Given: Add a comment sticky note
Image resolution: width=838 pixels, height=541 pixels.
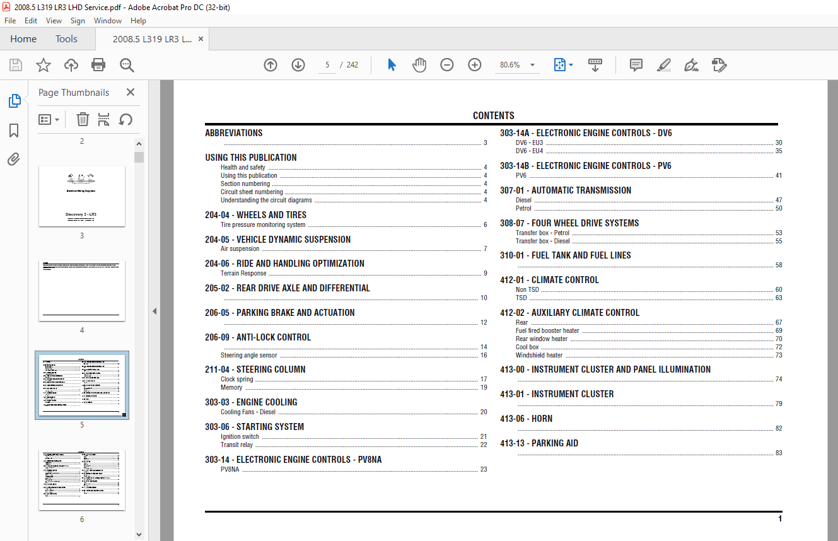Looking at the screenshot, I should [x=636, y=65].
